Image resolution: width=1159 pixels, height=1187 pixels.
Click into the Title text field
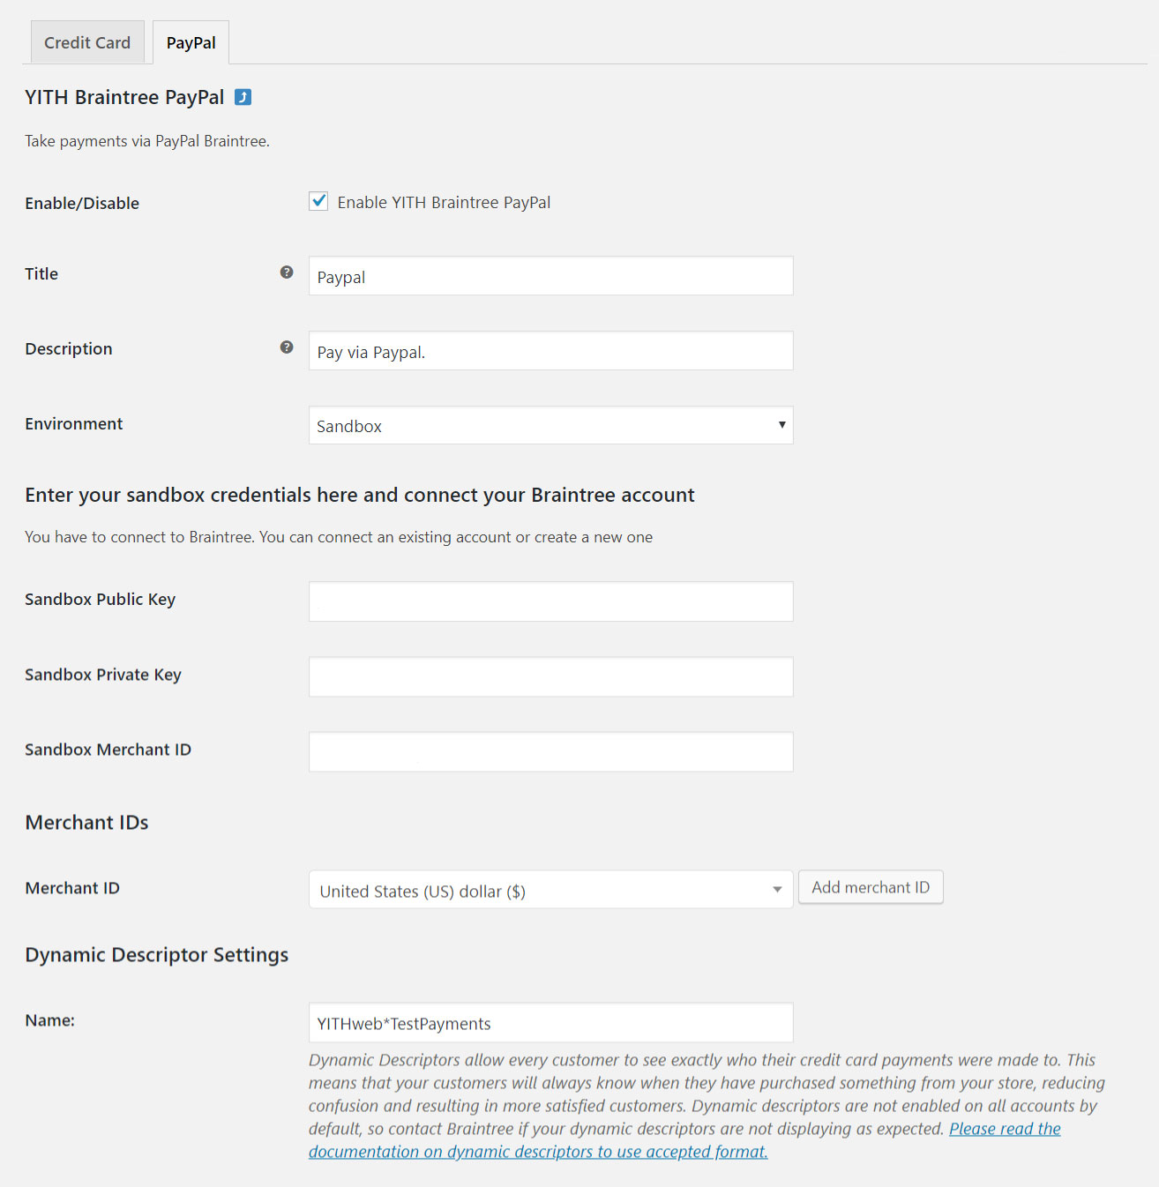click(550, 276)
